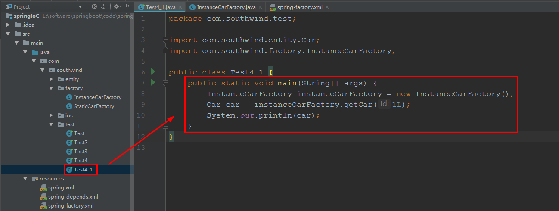The image size is (559, 211).
Task: Click the import com.southwind.entity.Car line
Action: click(x=244, y=40)
